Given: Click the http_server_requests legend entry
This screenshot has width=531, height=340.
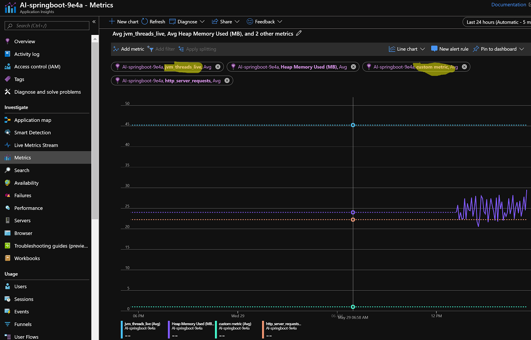Looking at the screenshot, I should [x=283, y=330].
